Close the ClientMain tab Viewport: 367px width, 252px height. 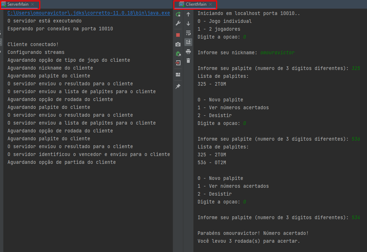click(210, 4)
